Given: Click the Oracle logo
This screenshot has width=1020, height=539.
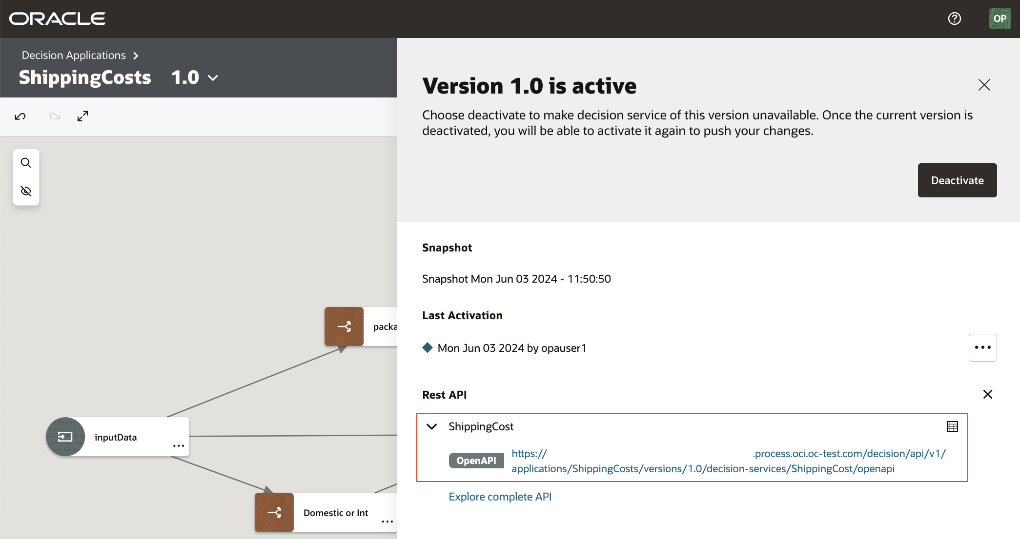Looking at the screenshot, I should (x=57, y=19).
